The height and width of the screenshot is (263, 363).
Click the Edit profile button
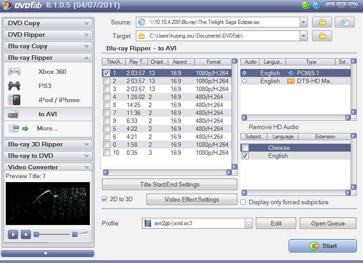point(276,224)
